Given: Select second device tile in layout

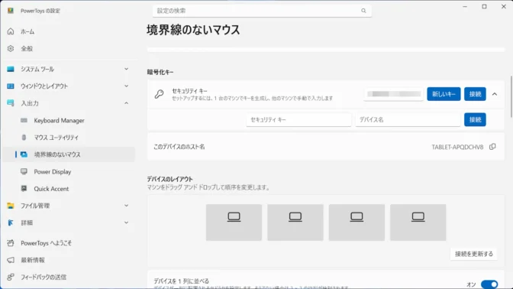Looking at the screenshot, I should (x=295, y=222).
